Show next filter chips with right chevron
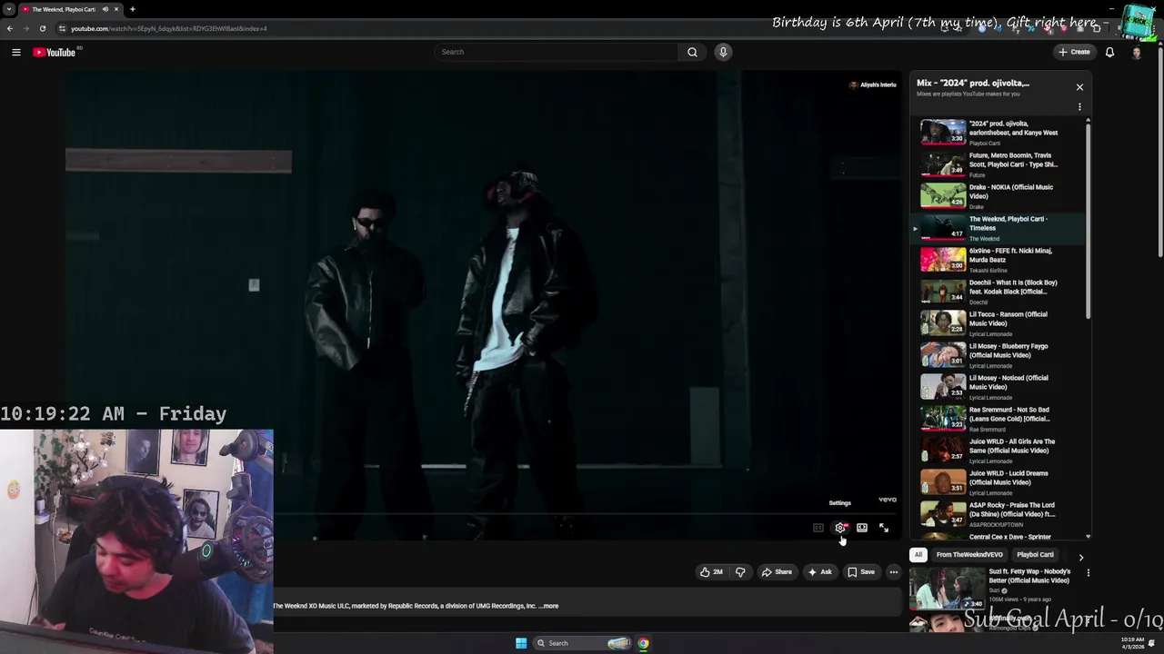This screenshot has width=1164, height=654. [1080, 557]
